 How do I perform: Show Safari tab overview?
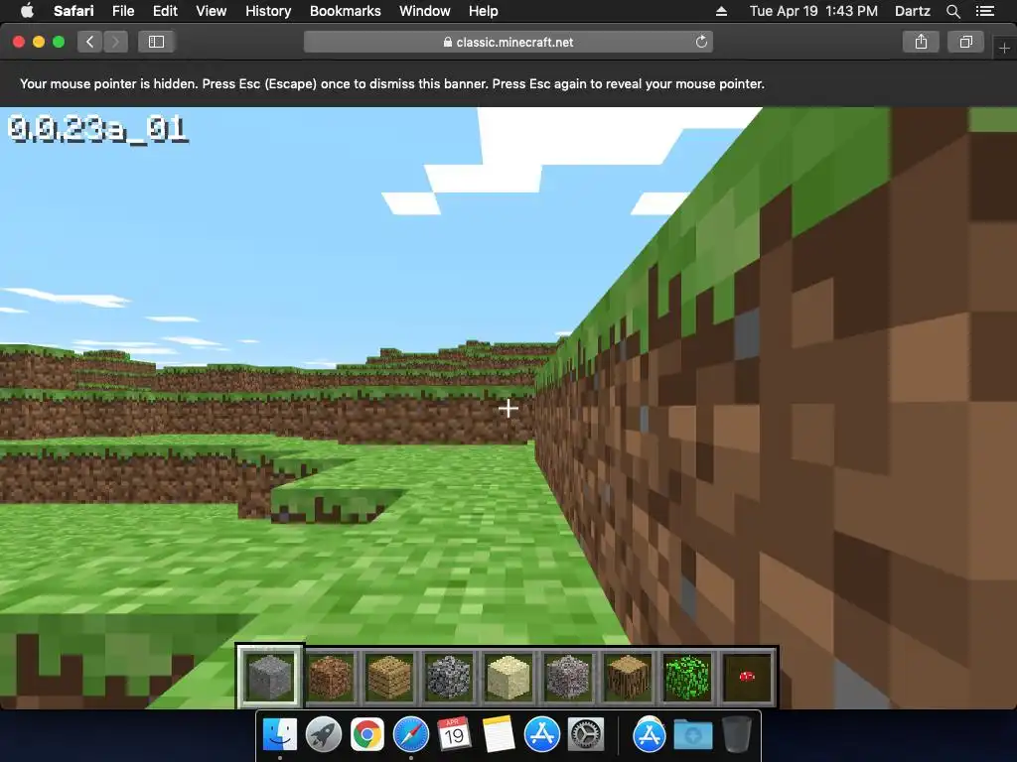(965, 42)
